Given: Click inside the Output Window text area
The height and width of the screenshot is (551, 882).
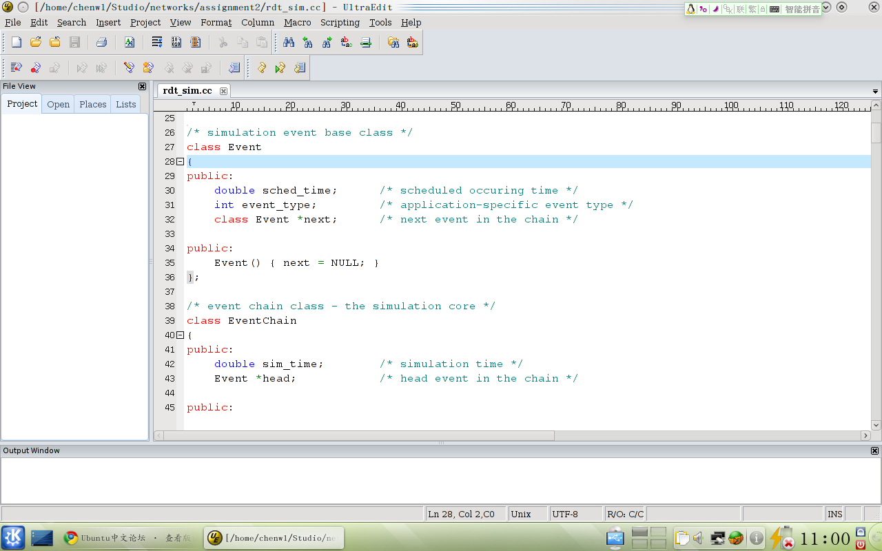Looking at the screenshot, I should pos(440,481).
